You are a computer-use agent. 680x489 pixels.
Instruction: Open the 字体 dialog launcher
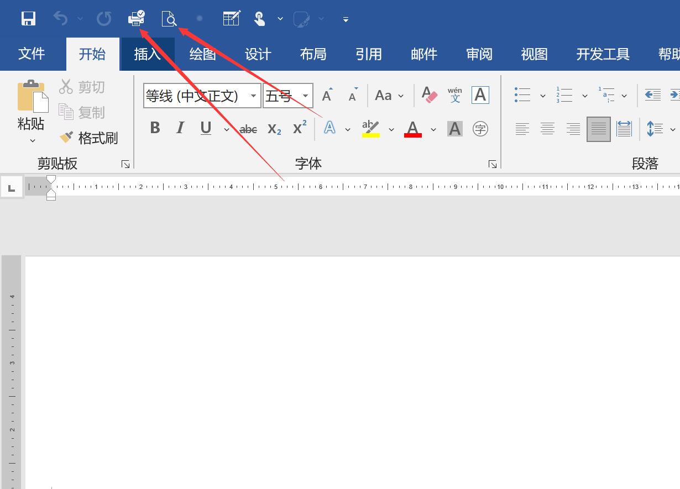pyautogui.click(x=492, y=164)
